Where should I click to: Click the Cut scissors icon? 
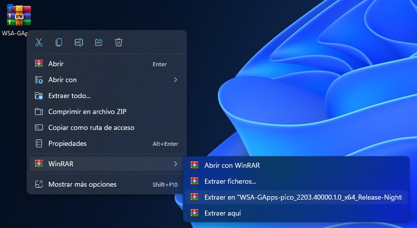[x=39, y=42]
